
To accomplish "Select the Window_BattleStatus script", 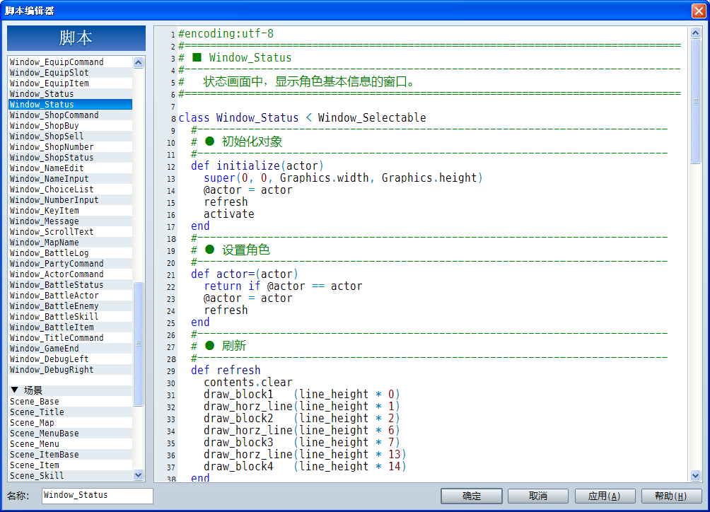I will [71, 285].
